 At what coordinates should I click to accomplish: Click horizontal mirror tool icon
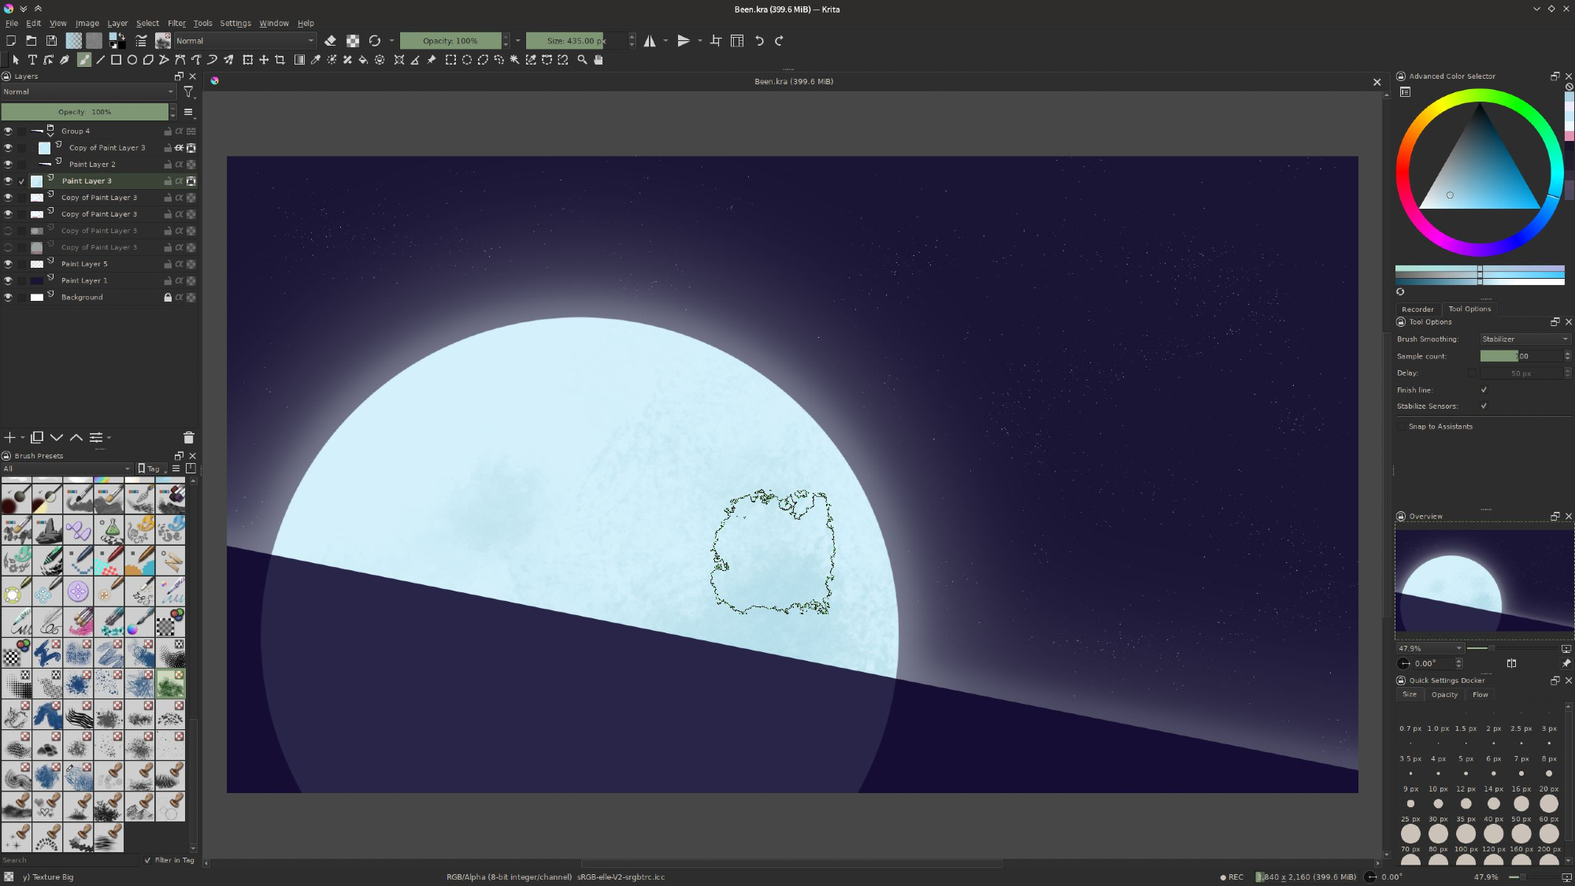coord(650,41)
